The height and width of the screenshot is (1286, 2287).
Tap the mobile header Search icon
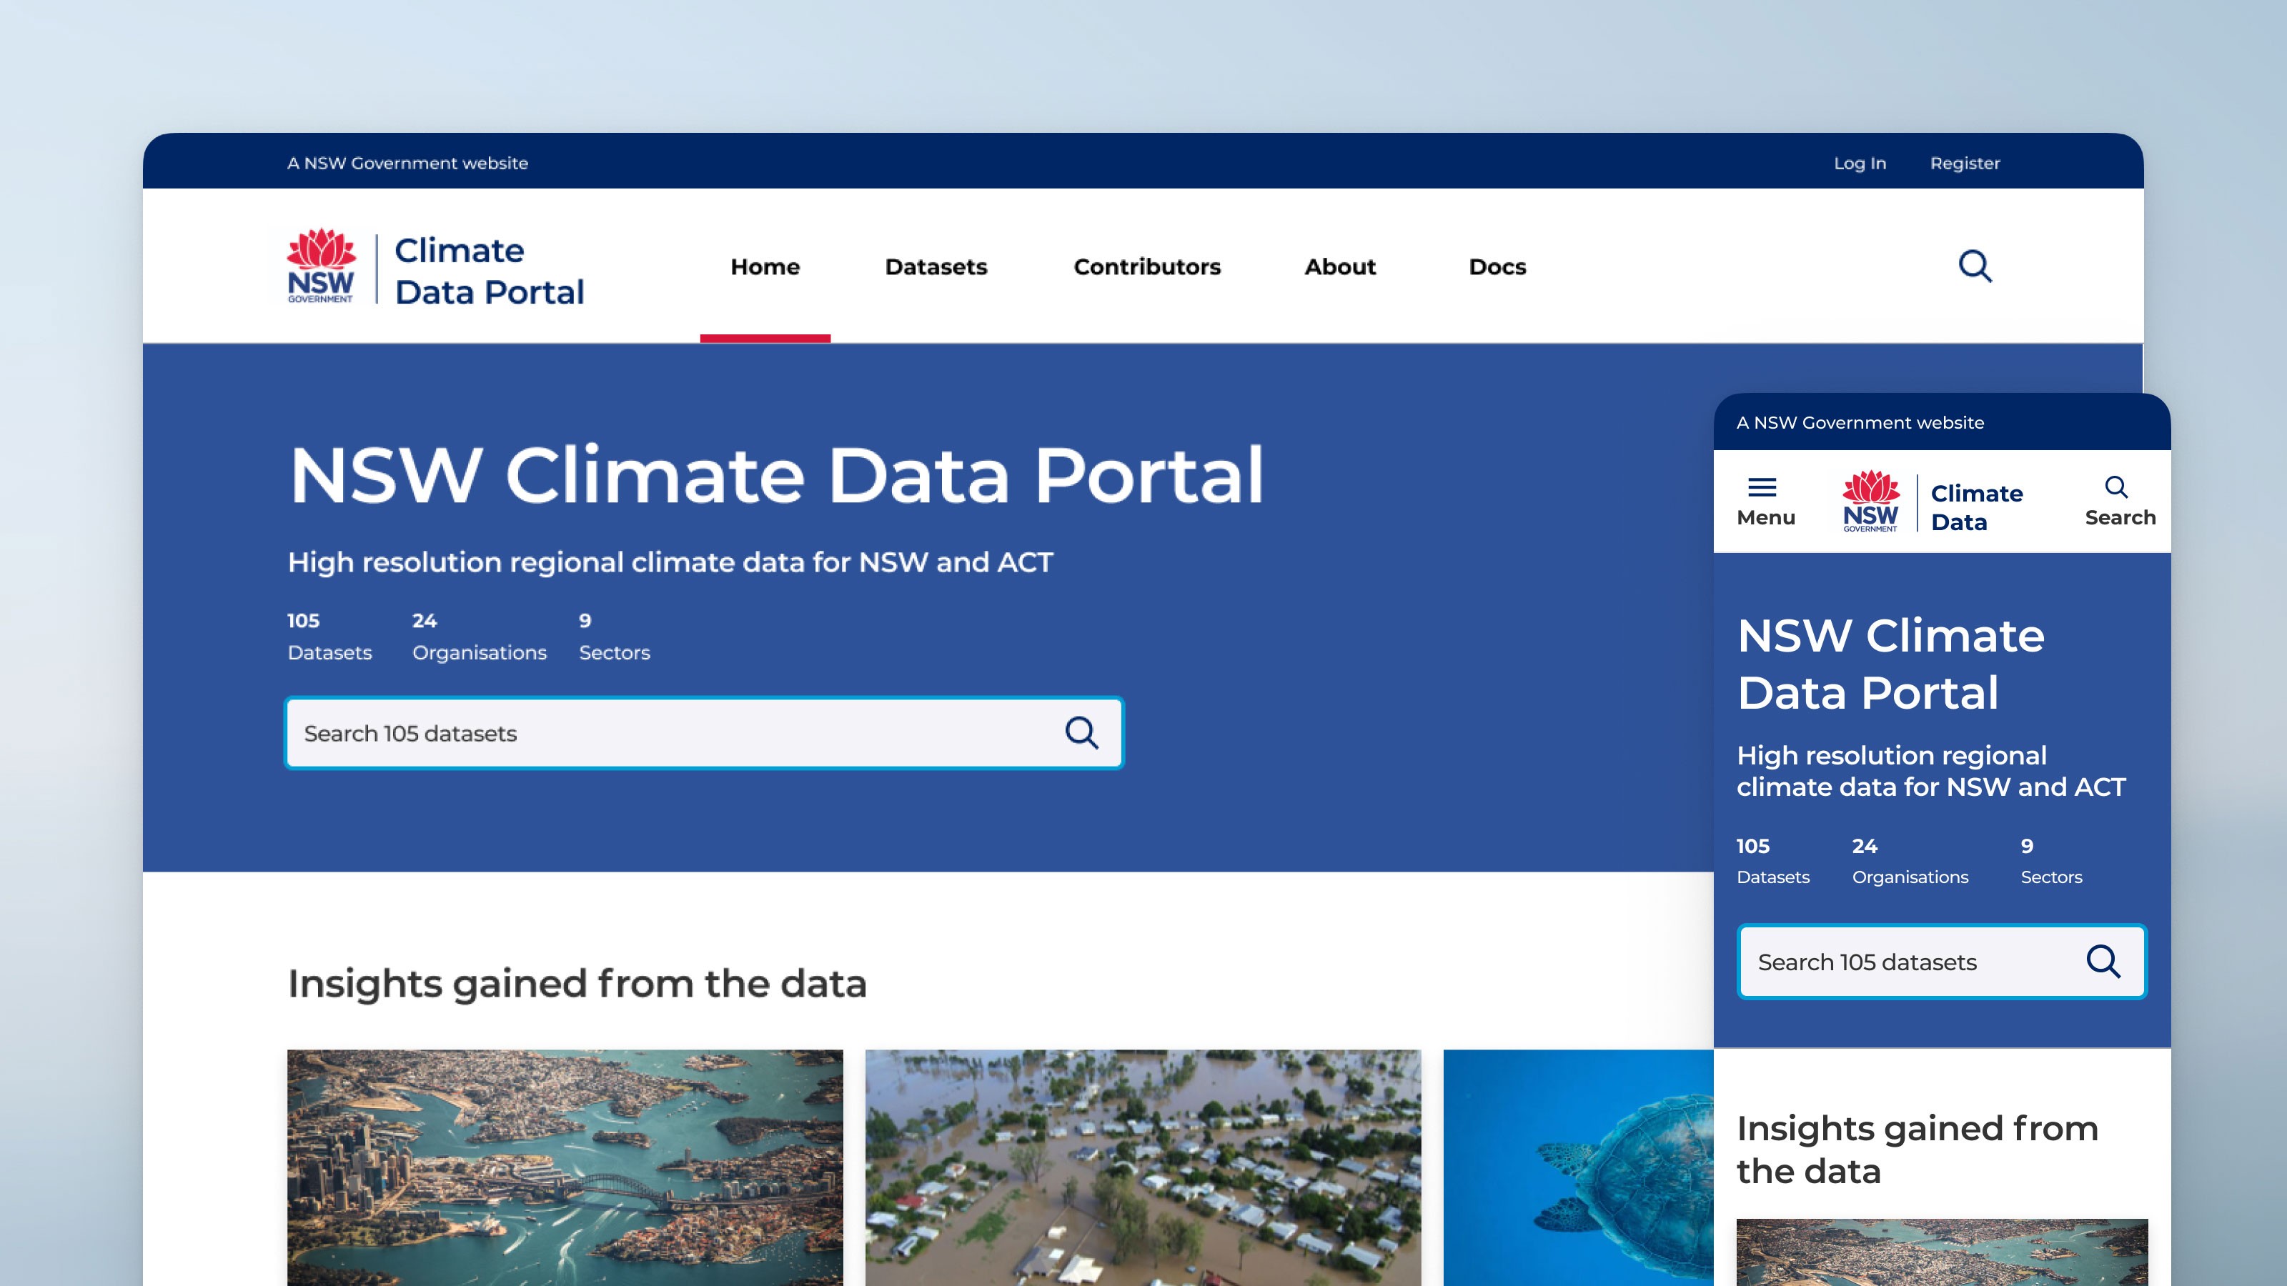click(2118, 487)
